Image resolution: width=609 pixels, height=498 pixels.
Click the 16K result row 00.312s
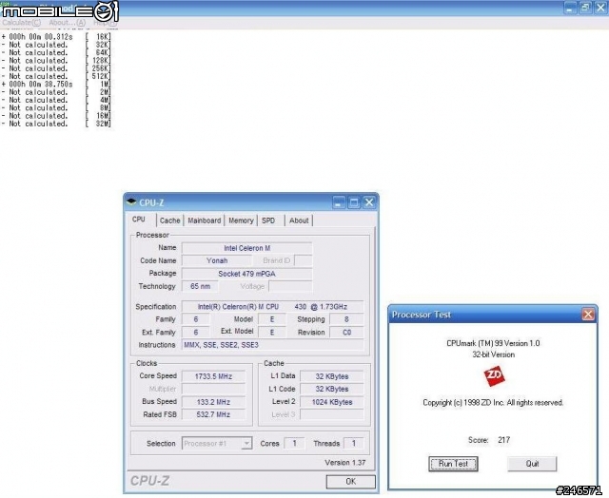coord(56,37)
